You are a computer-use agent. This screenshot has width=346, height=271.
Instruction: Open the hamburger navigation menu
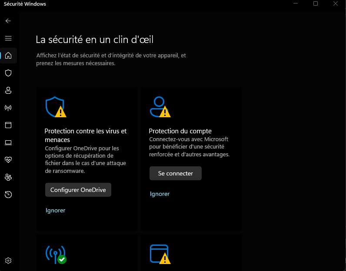8,38
